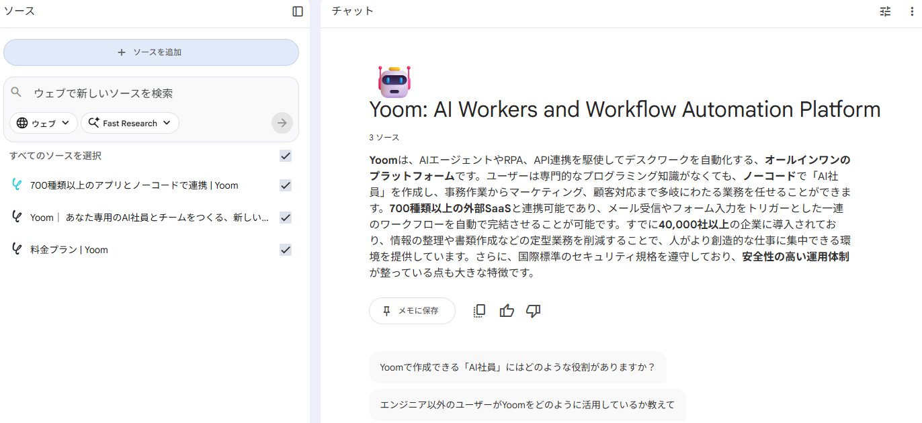Image resolution: width=922 pixels, height=423 pixels.
Task: Open the 'ウェブ' source type dropdown
Action: coord(44,123)
